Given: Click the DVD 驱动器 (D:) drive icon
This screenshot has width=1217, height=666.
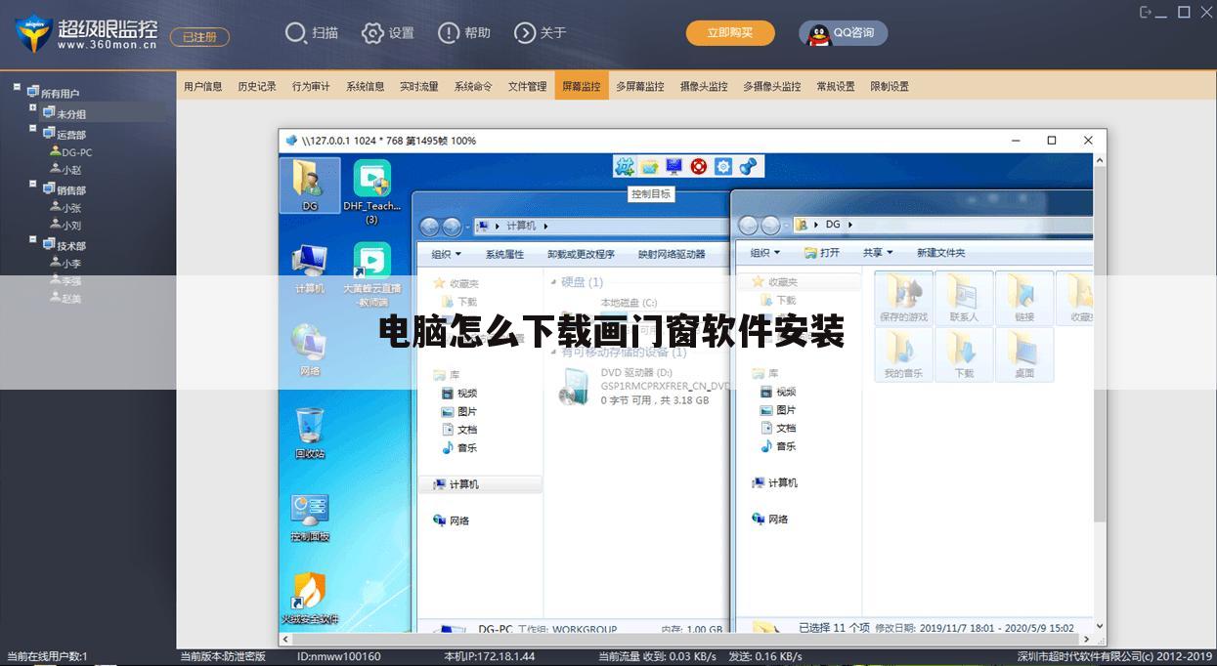Looking at the screenshot, I should click(x=574, y=386).
